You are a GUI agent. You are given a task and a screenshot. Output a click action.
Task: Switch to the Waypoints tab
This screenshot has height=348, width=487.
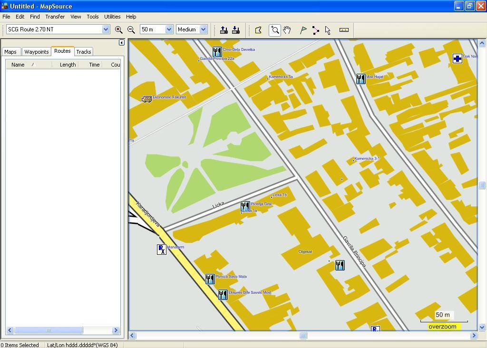coord(37,52)
